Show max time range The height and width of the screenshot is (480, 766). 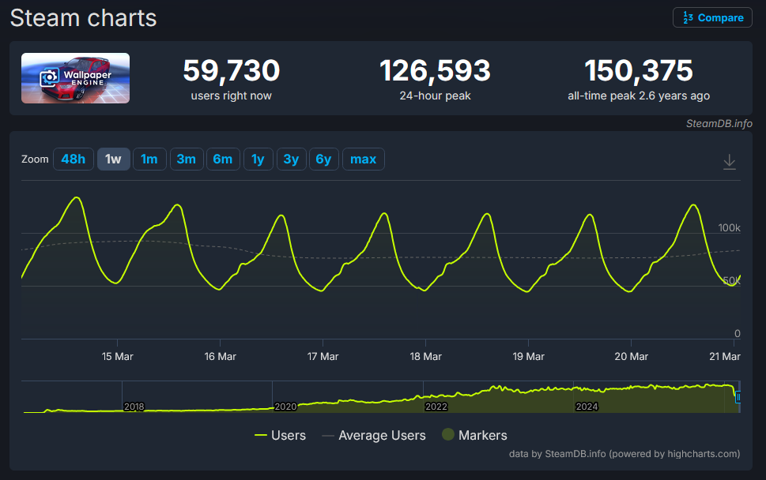pyautogui.click(x=364, y=159)
